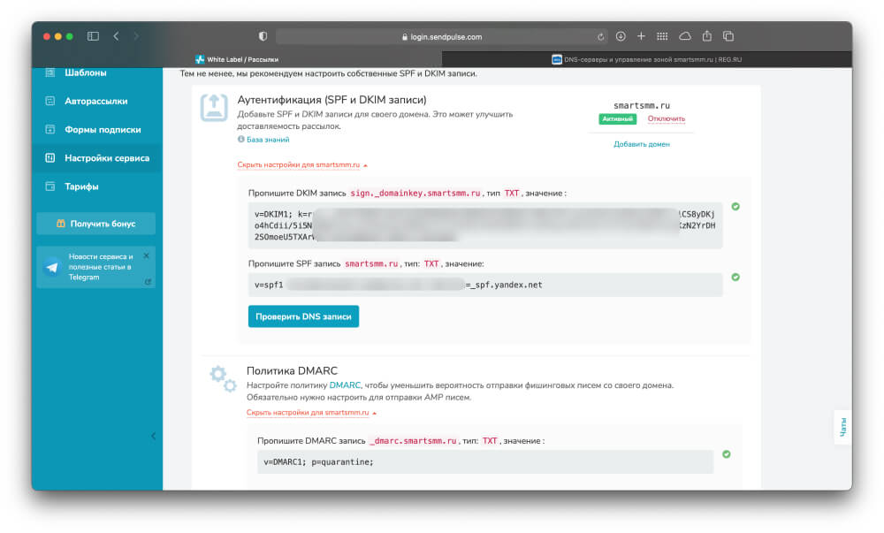The width and height of the screenshot is (884, 533).
Task: Click the DMARC policy gears icon
Action: click(223, 378)
